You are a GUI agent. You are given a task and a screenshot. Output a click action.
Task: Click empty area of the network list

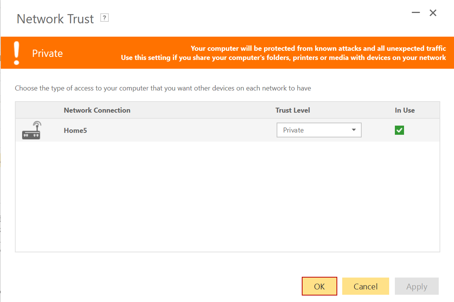pos(227,197)
